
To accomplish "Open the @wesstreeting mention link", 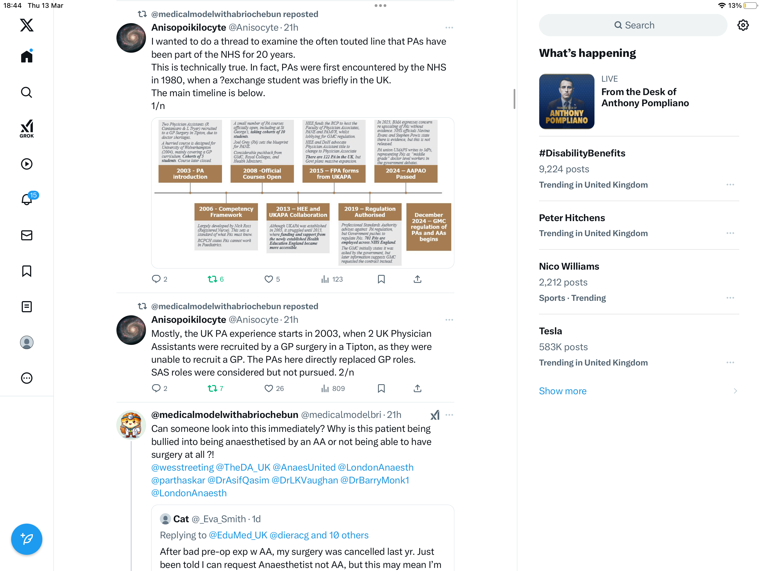I will coord(182,467).
